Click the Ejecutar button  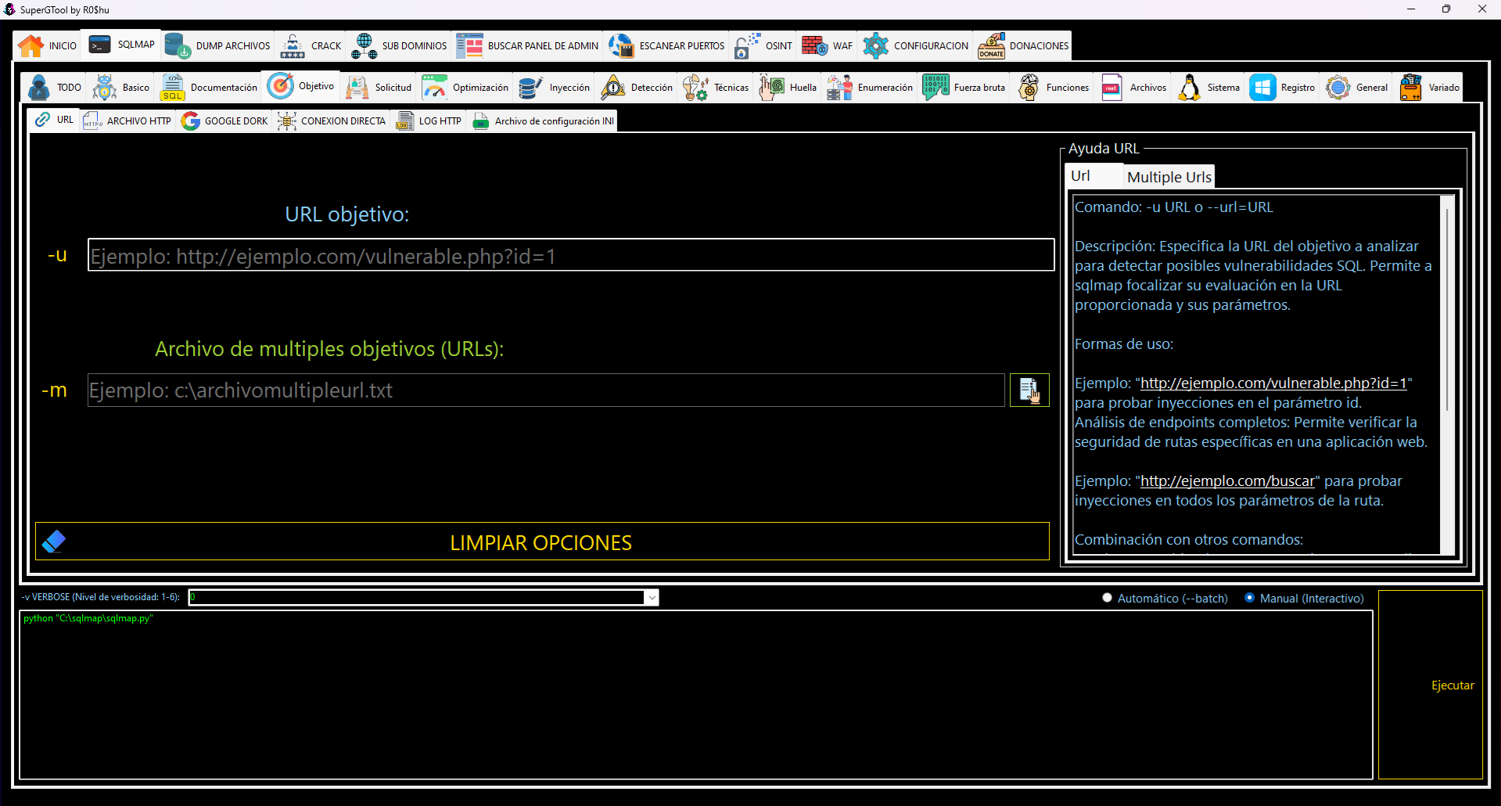click(x=1431, y=685)
